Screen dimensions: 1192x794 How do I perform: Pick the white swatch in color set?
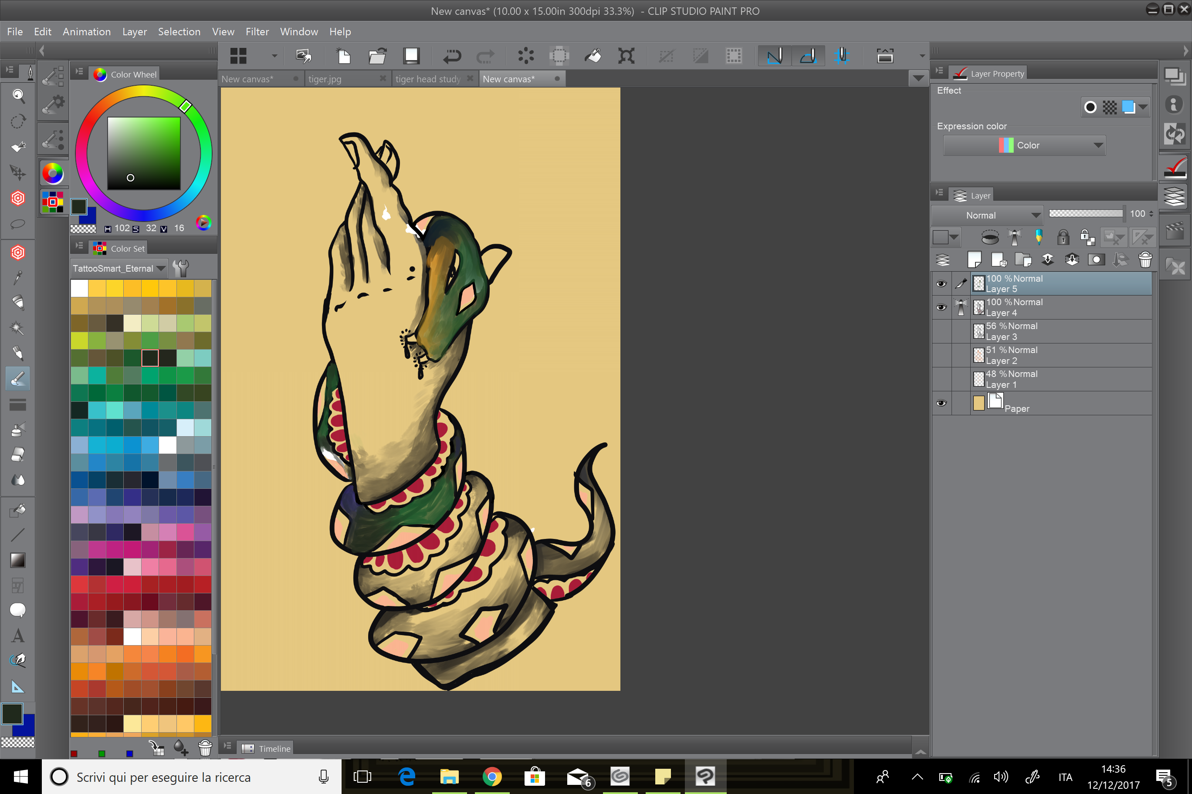coord(80,288)
